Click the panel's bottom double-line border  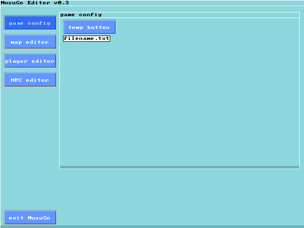(180, 167)
